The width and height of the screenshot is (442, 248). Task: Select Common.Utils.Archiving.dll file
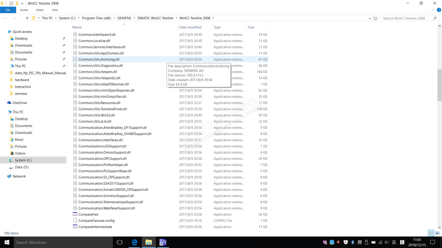pyautogui.click(x=99, y=59)
